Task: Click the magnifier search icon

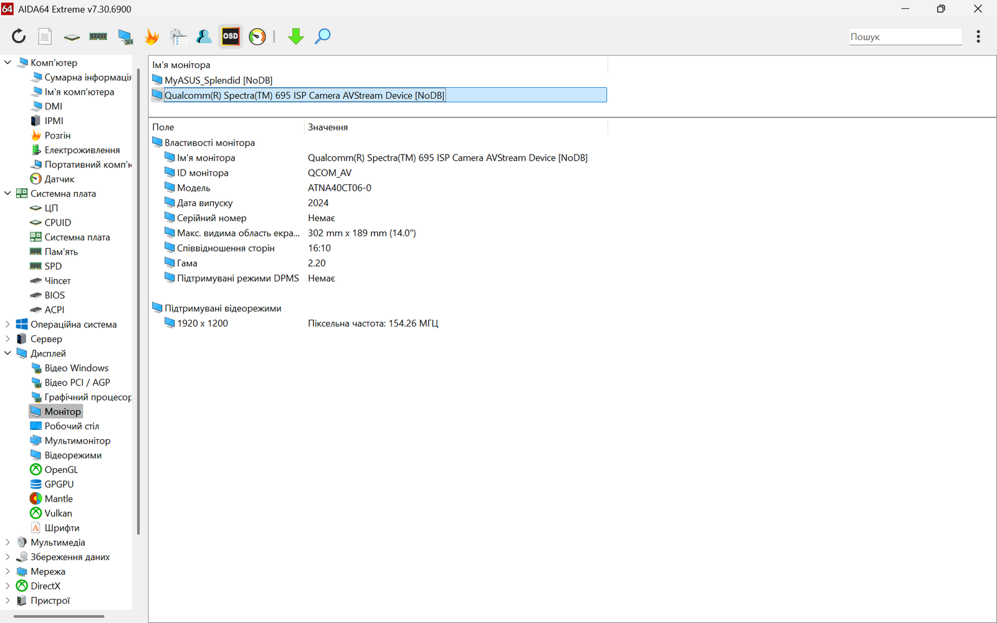Action: point(323,37)
